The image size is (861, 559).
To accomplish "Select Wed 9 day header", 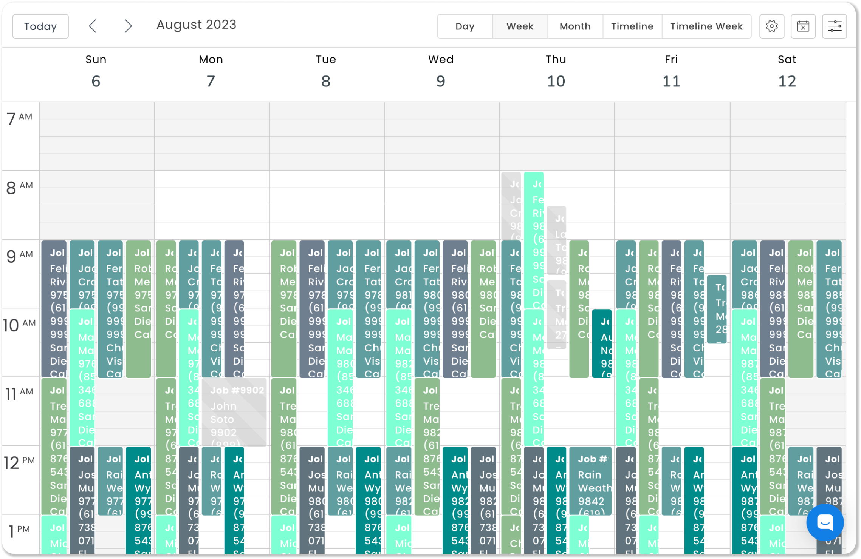I will click(x=441, y=72).
